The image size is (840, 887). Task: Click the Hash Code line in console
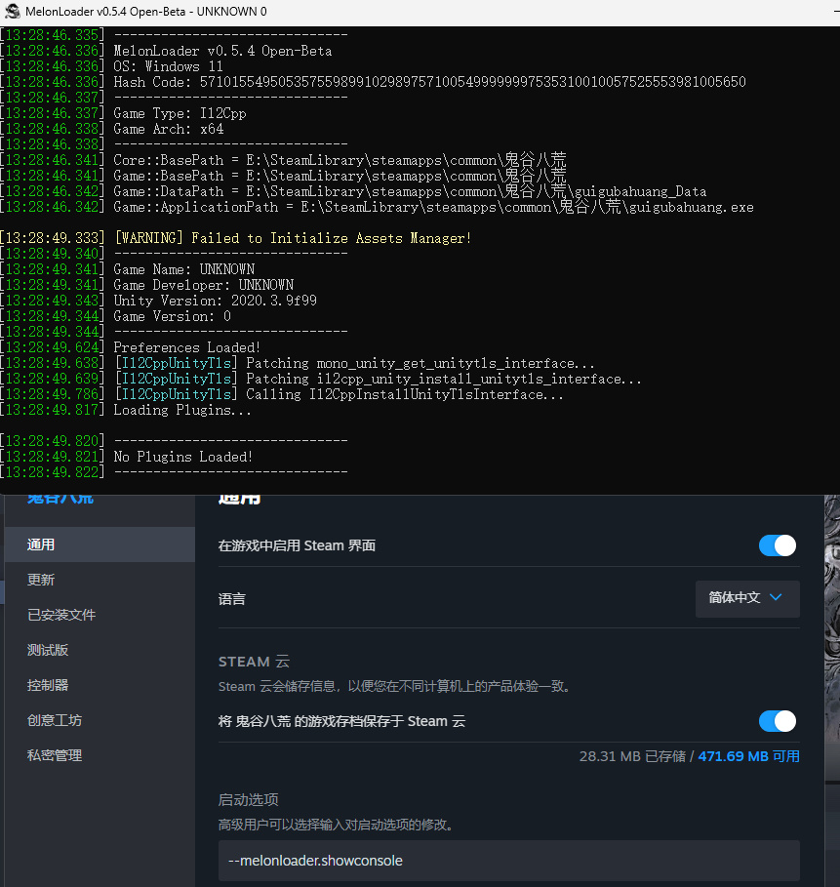coord(430,82)
